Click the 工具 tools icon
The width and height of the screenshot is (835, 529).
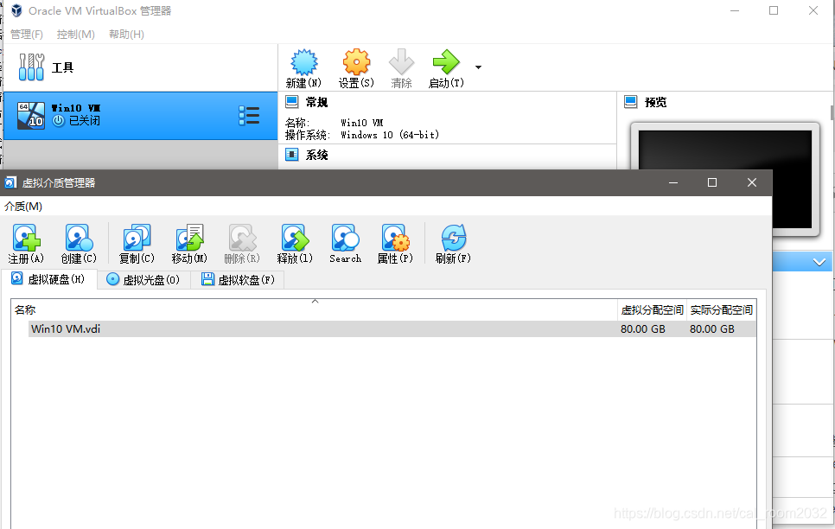(x=31, y=67)
